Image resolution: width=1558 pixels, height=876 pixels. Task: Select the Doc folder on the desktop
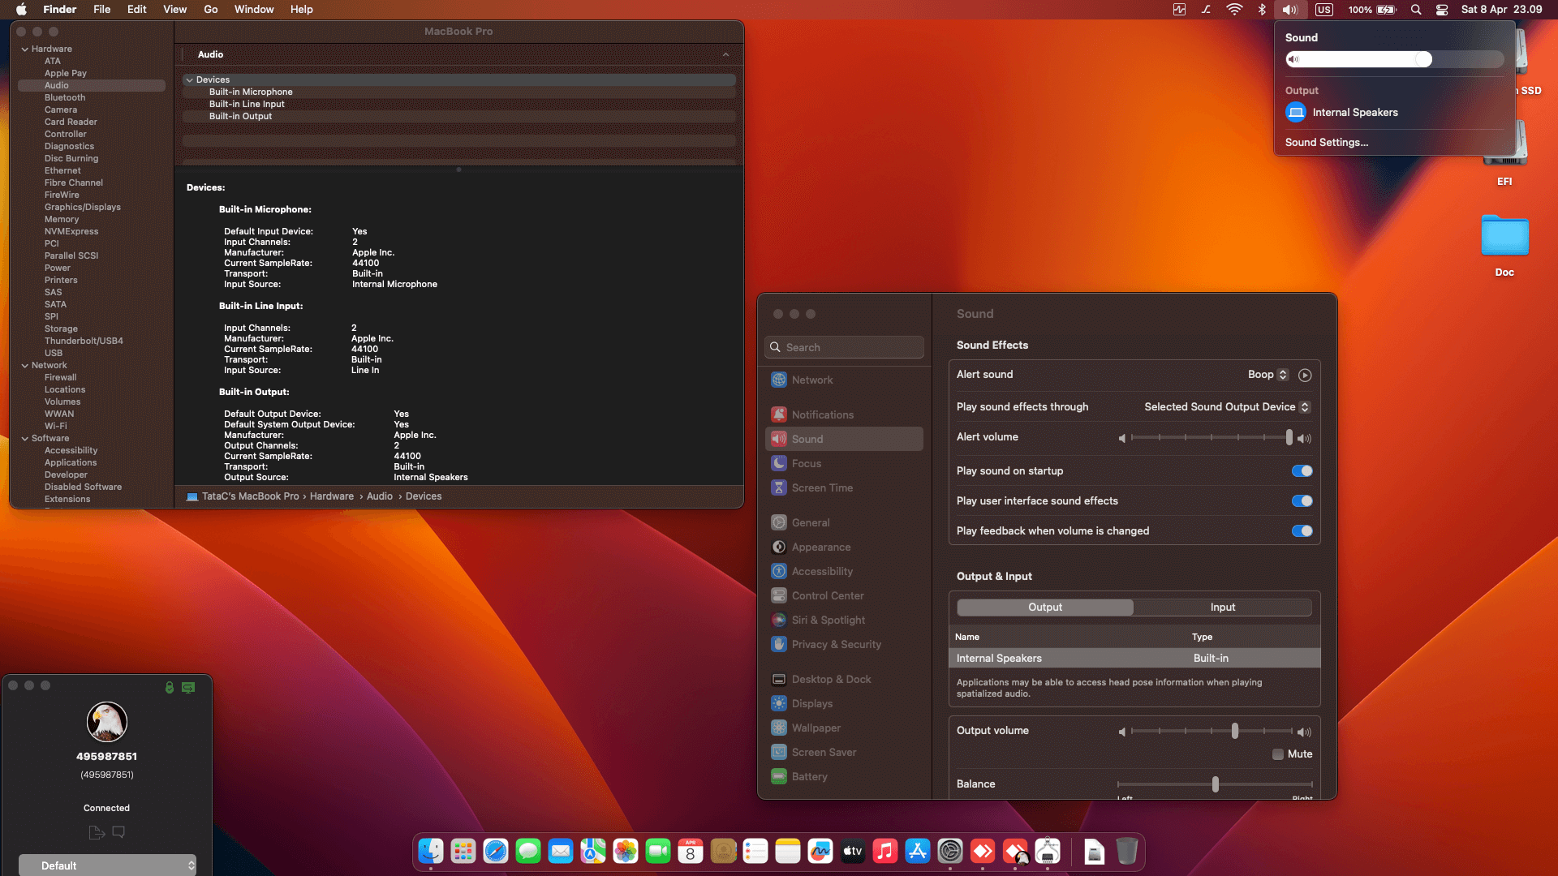click(1504, 247)
